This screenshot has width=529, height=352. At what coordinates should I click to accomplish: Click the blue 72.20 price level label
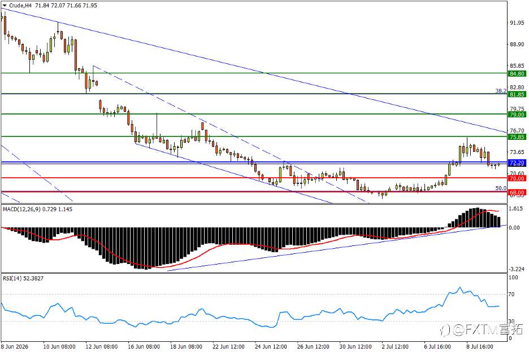517,162
